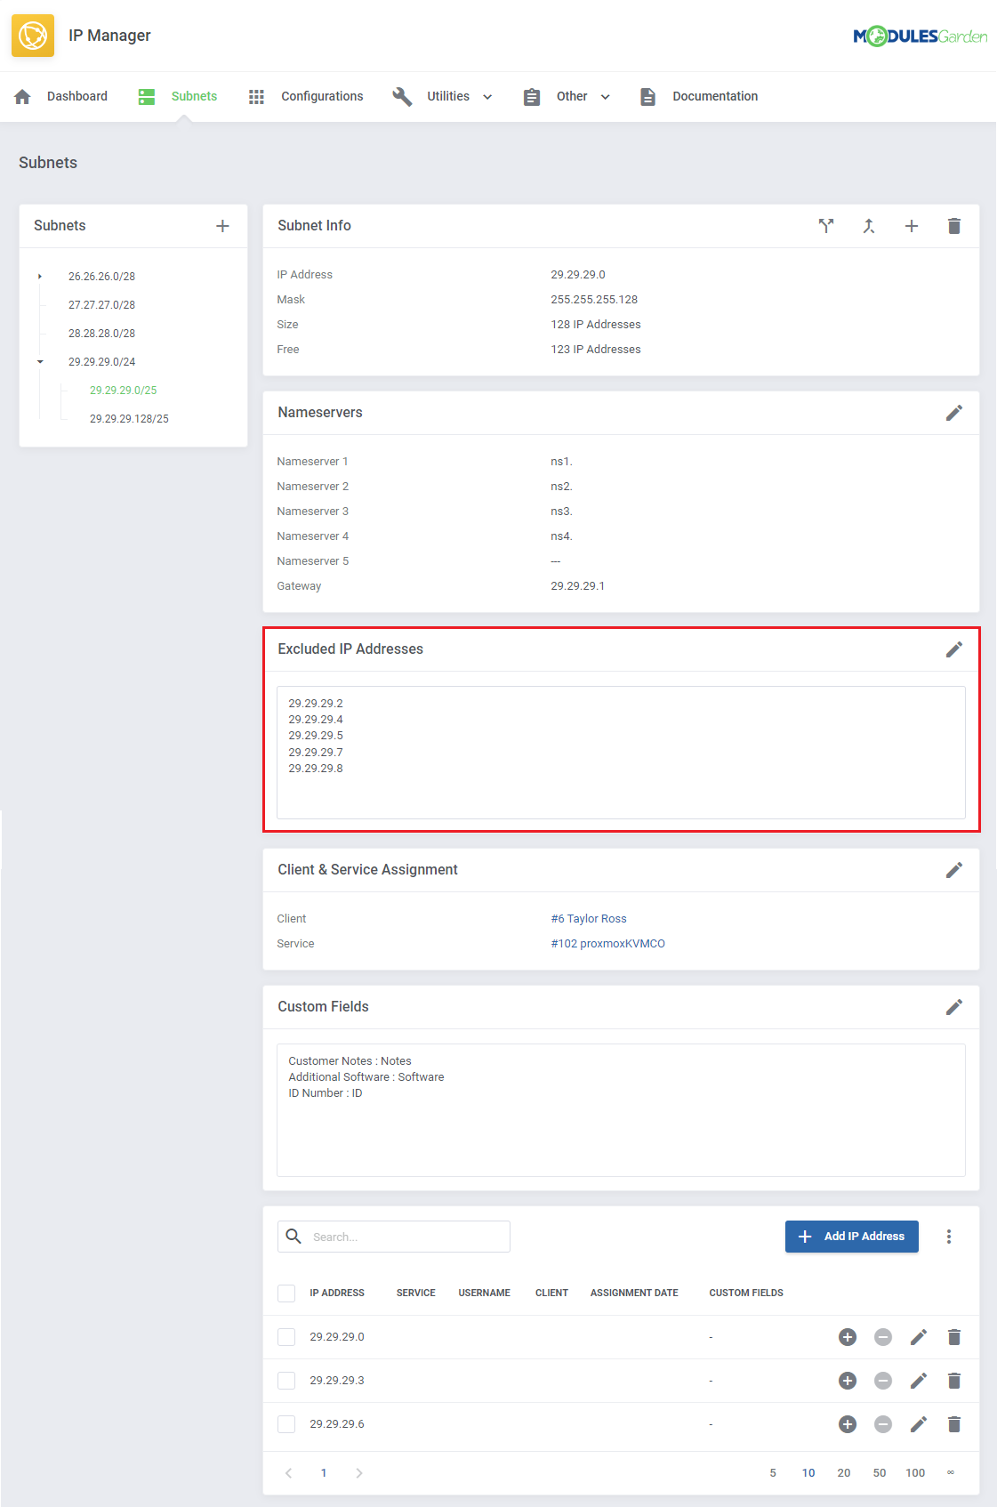Click the Search input field

tap(394, 1237)
